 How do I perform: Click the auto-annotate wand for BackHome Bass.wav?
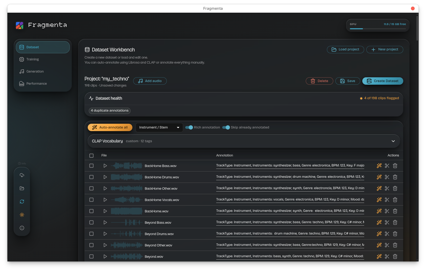coord(379,166)
